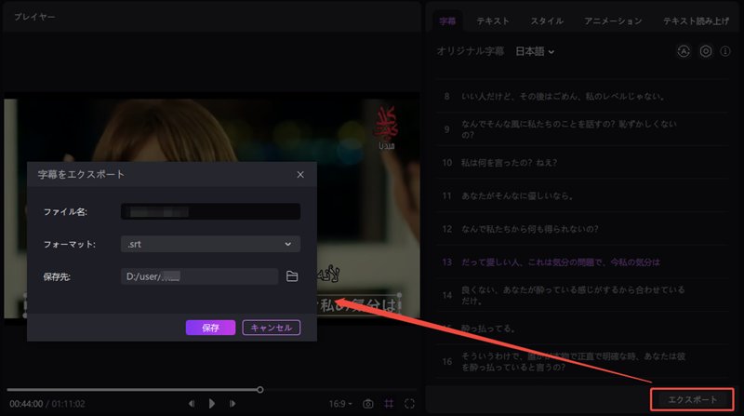The height and width of the screenshot is (416, 744).
Task: Click the info icon in subtitle panel
Action: point(725,51)
